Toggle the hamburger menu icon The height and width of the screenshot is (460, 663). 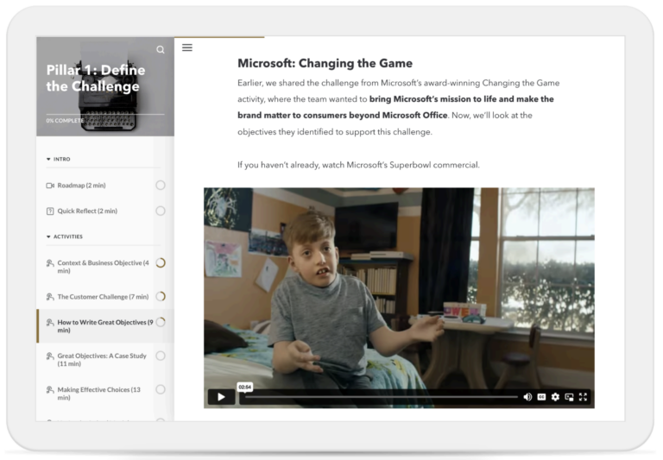[x=187, y=47]
